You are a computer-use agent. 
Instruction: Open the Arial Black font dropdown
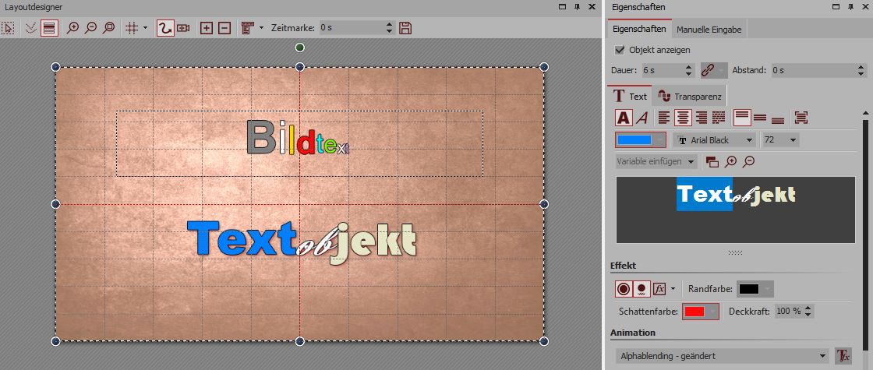point(715,140)
